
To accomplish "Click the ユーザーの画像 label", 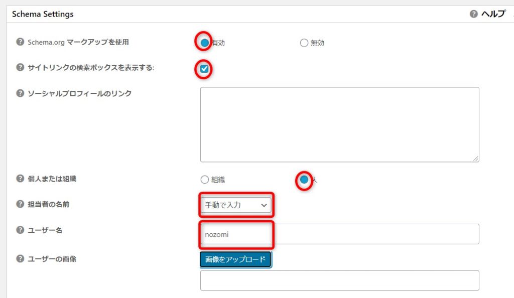I will (52, 259).
